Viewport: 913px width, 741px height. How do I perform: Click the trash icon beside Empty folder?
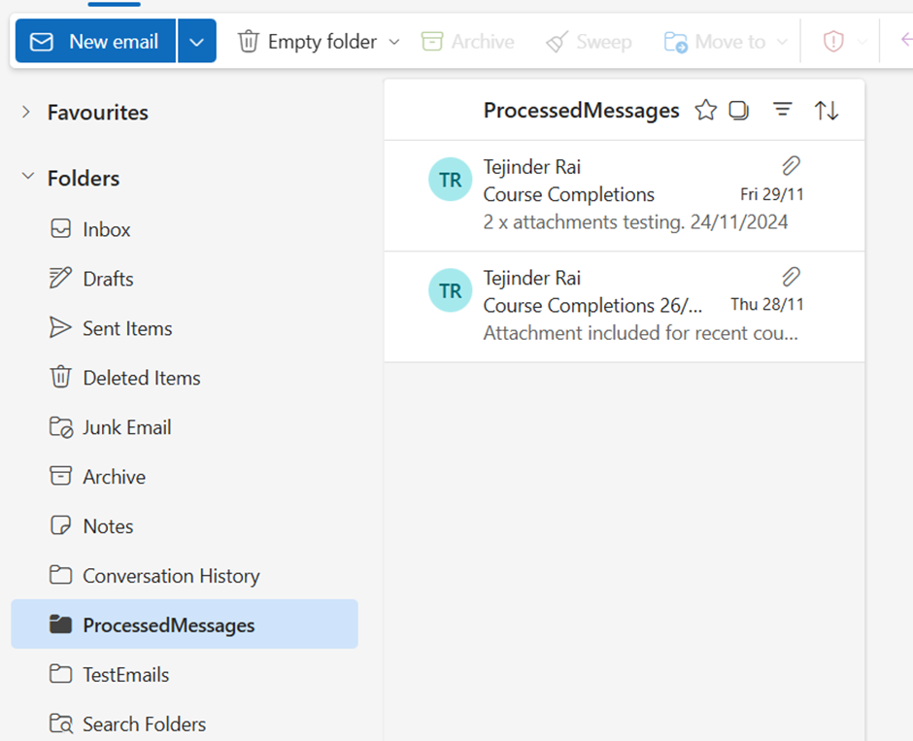coord(249,42)
